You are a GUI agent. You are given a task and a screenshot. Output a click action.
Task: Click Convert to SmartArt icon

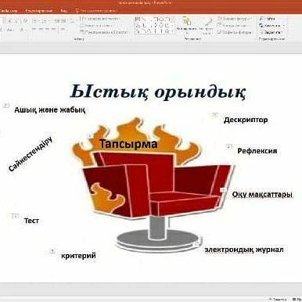click(104, 32)
